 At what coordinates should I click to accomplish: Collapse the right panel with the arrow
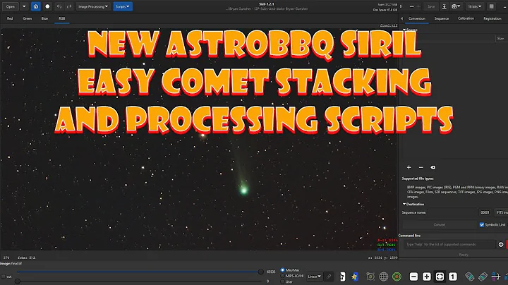402,18
